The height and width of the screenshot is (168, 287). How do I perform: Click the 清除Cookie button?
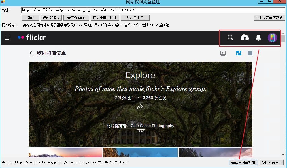tap(76, 18)
